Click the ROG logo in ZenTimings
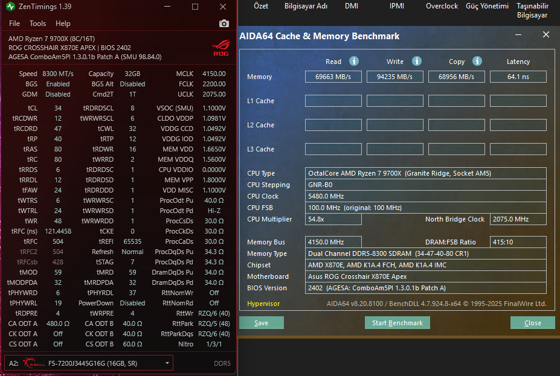 pos(221,48)
